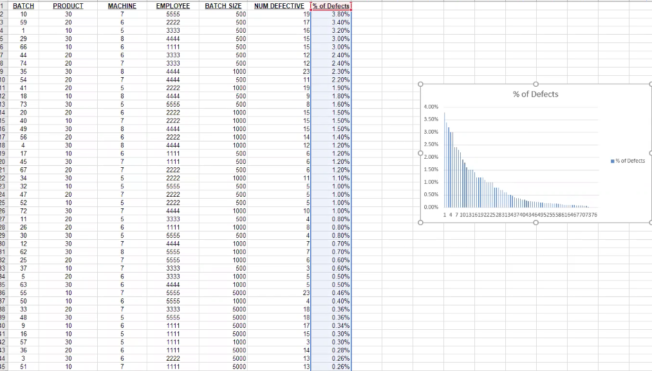Select employee 5555 in the batch 10 row

[x=173, y=14]
